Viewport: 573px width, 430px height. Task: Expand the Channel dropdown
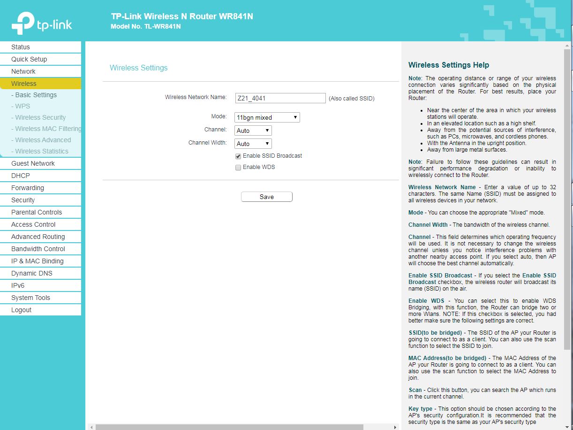click(253, 131)
